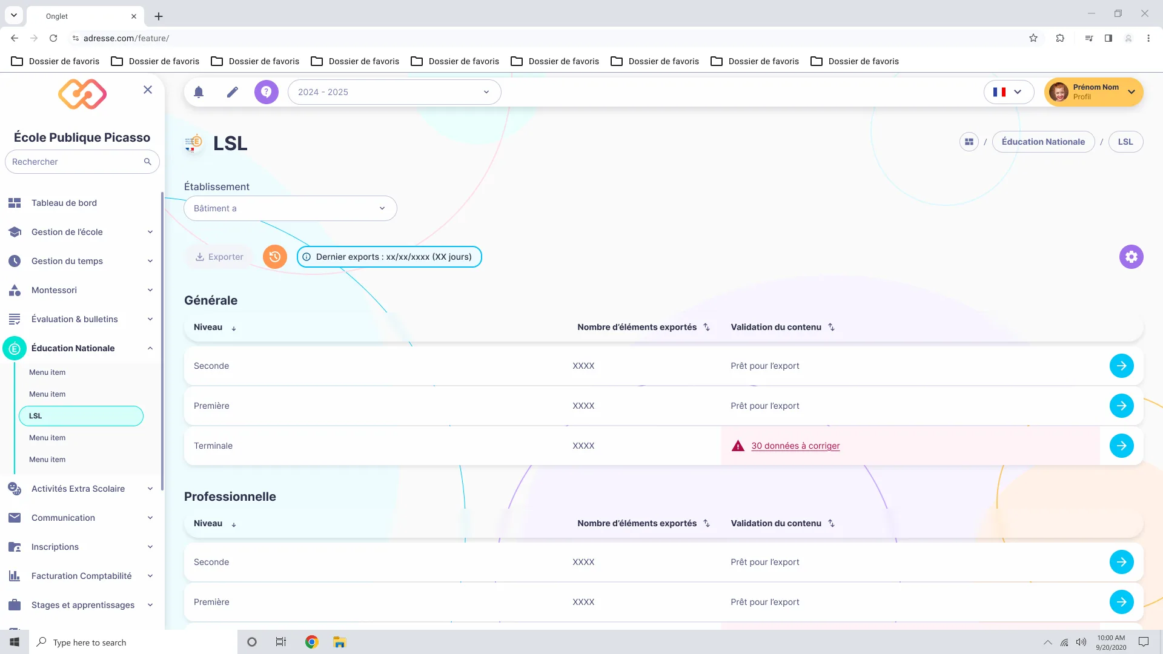Open Tableau de bord menu item
The width and height of the screenshot is (1163, 654).
click(x=81, y=203)
